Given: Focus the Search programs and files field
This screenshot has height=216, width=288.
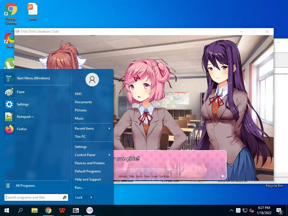Looking at the screenshot, I should [36, 197].
